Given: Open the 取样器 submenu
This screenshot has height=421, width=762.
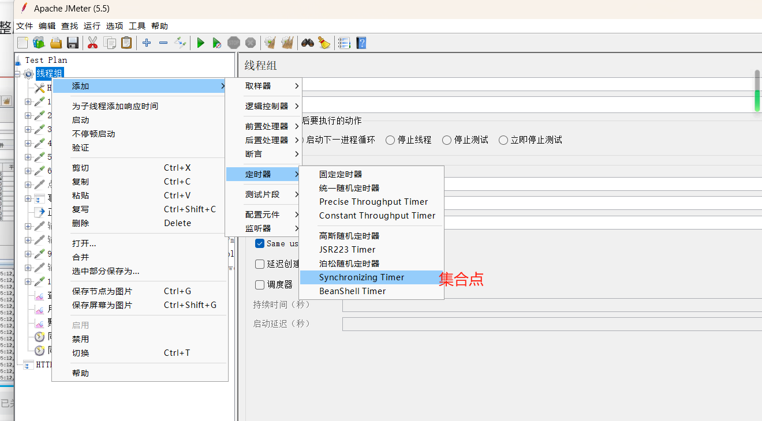Looking at the screenshot, I should point(263,86).
